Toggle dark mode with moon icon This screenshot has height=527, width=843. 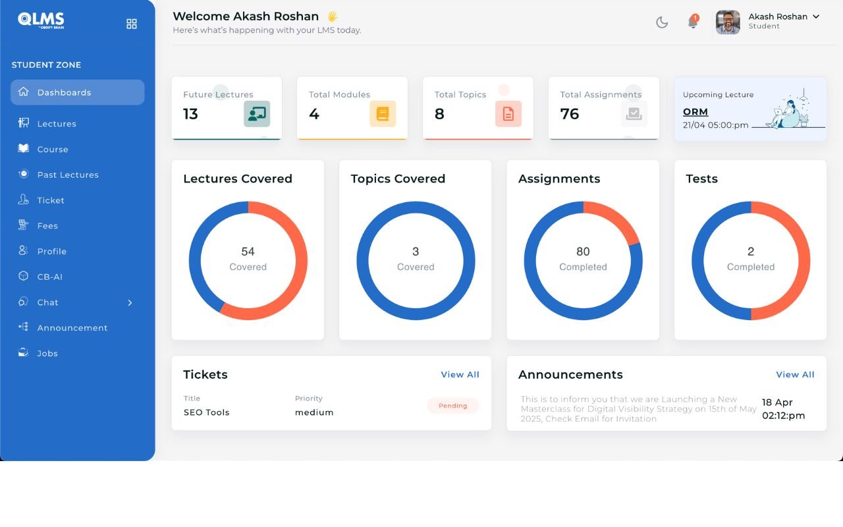click(x=662, y=22)
